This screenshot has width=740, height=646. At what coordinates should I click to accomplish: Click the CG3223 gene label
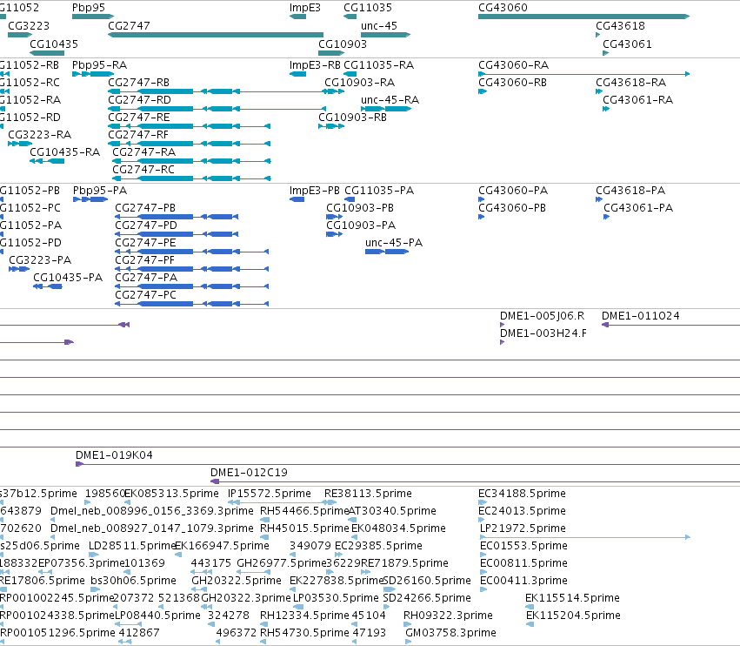pos(29,26)
